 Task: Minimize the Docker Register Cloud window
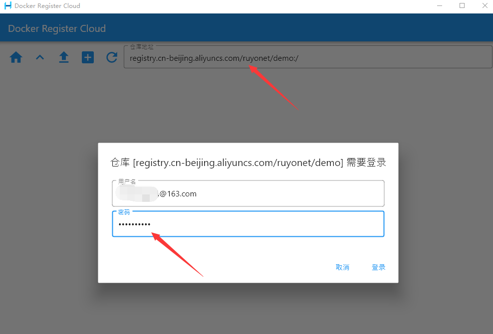(x=440, y=5)
